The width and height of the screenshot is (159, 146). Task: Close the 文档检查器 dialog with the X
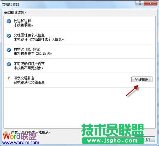coord(151,3)
